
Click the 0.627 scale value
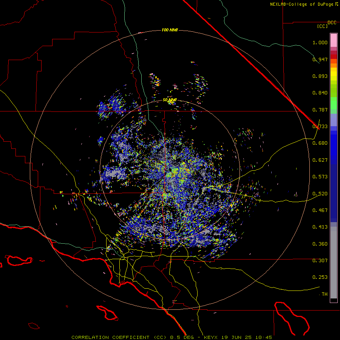[x=320, y=160]
